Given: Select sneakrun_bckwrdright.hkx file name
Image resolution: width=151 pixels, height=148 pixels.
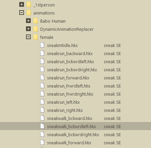Looking at the screenshot, I should tap(72, 70).
